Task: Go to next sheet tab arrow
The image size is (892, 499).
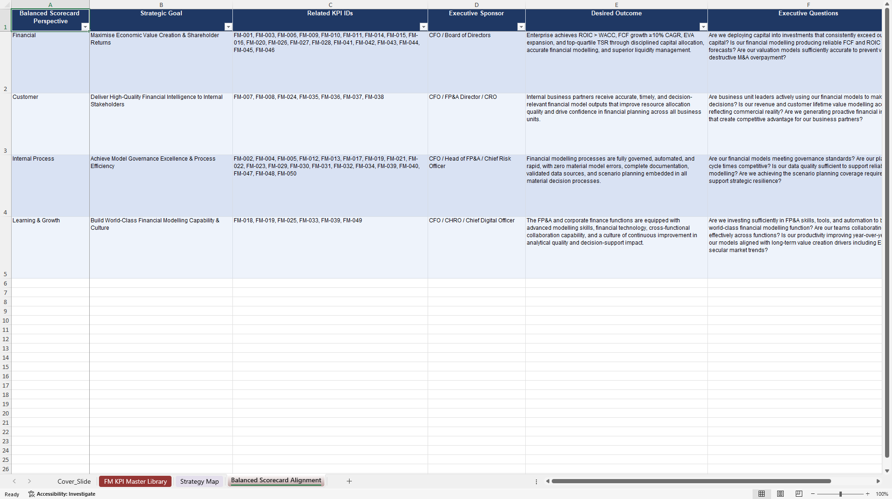Action: coord(29,481)
